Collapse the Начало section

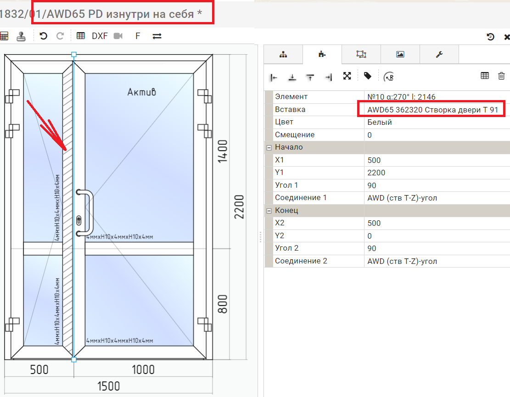click(x=269, y=148)
